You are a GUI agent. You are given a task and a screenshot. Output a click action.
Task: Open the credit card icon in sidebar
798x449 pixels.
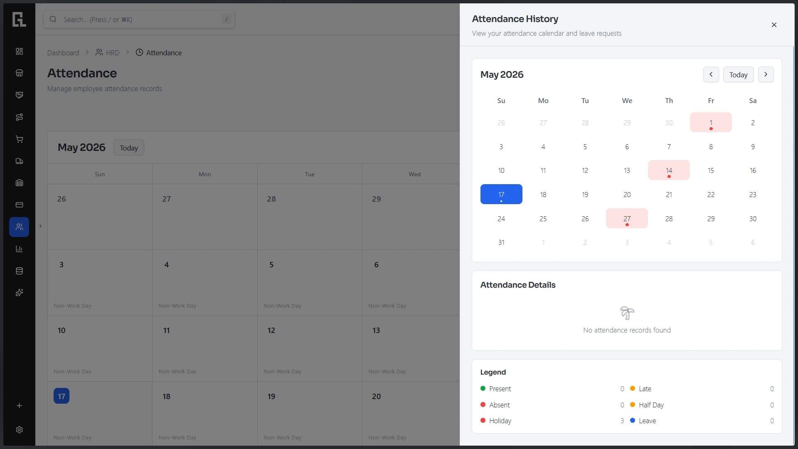19,205
